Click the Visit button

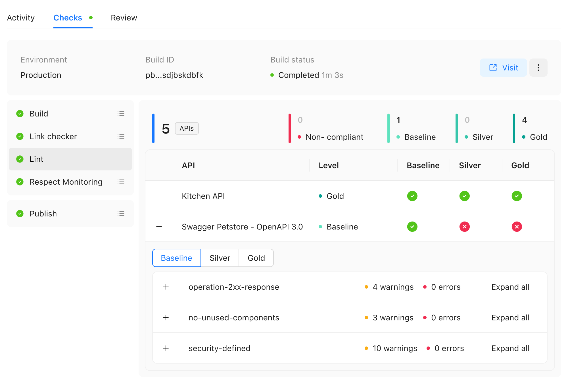coord(503,68)
